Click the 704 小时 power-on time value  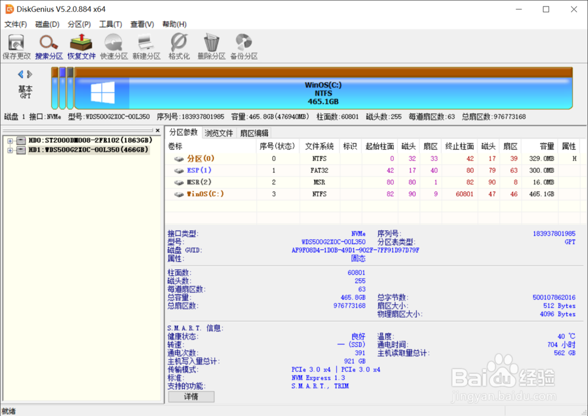pyautogui.click(x=561, y=345)
